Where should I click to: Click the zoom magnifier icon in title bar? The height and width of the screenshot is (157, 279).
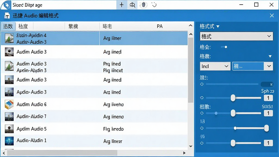tap(132, 5)
